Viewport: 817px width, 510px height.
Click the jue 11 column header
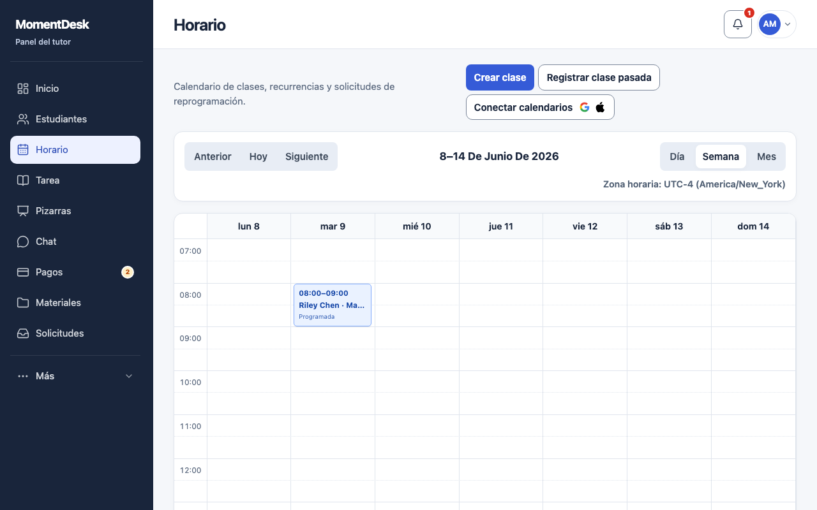point(501,226)
